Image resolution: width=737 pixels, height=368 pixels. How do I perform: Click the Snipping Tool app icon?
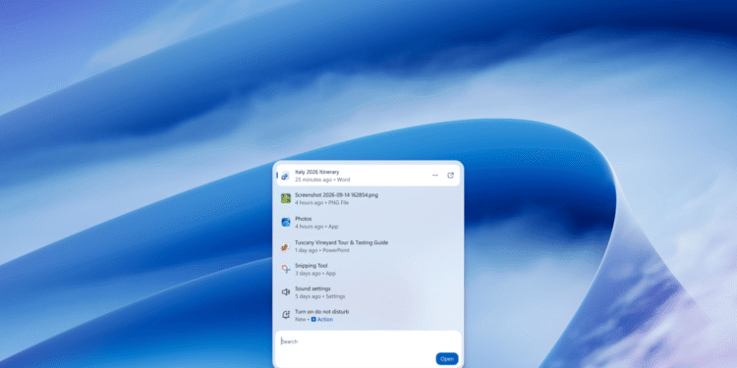(285, 269)
